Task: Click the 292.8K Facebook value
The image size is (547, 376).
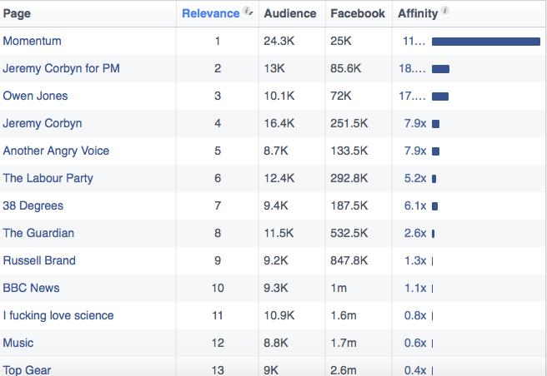Action: 349,178
